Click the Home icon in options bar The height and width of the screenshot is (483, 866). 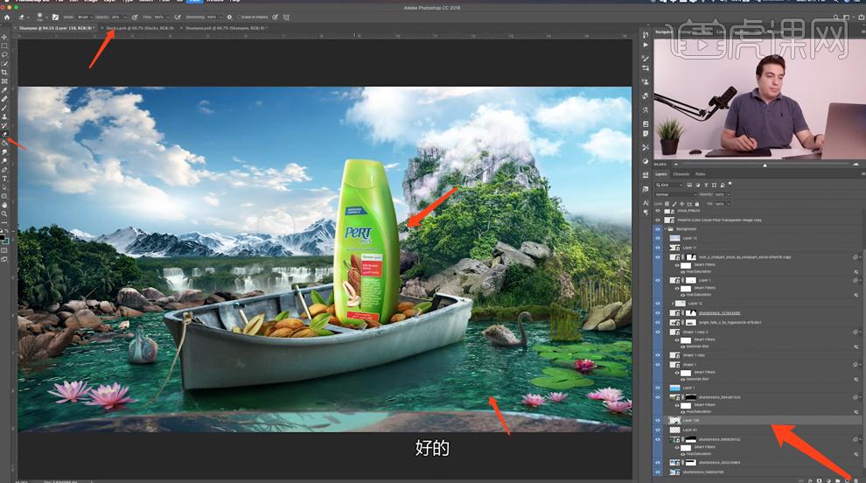pos(7,17)
